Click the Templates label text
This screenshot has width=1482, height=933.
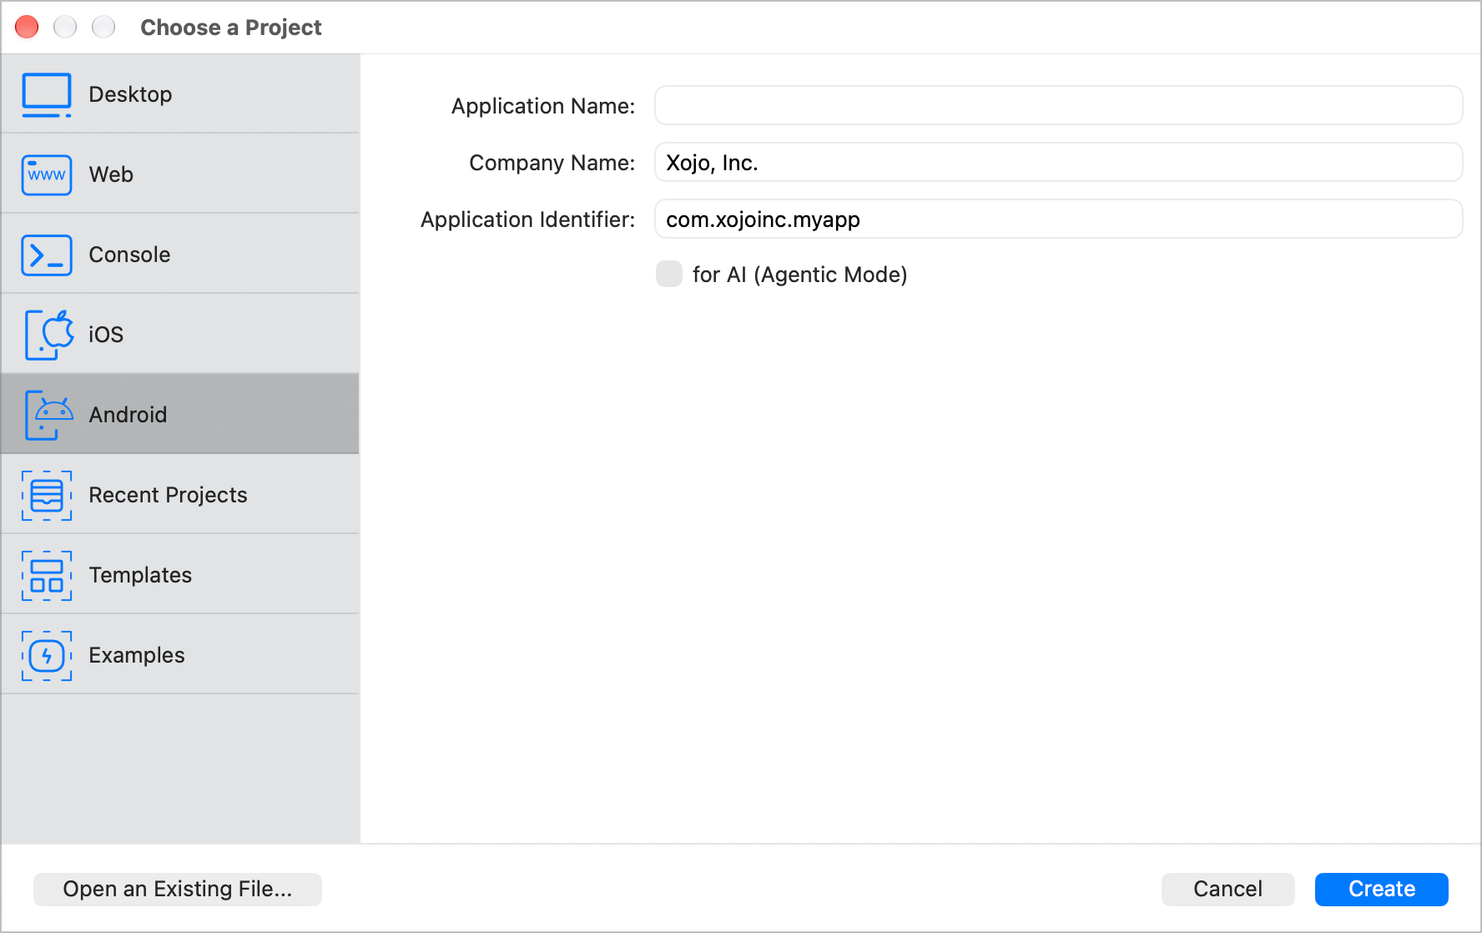click(x=140, y=575)
